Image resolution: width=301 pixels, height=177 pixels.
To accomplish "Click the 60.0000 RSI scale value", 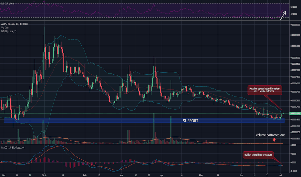I will pos(294,7).
